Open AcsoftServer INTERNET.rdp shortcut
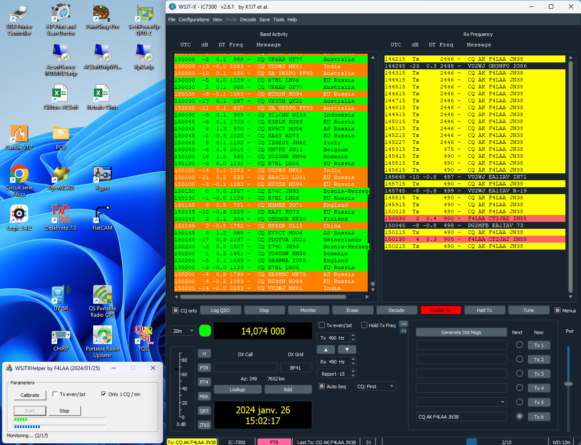The width and height of the screenshot is (581, 445). point(61,60)
